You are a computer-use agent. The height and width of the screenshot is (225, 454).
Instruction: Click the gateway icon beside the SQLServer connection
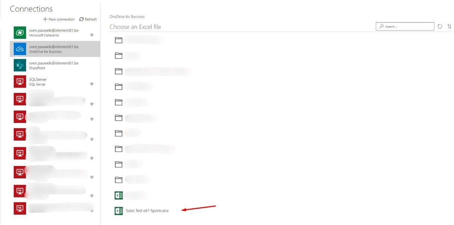click(x=92, y=84)
